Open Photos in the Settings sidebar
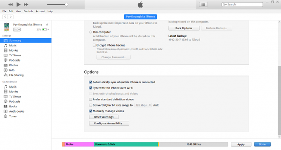281x150 pixels. [13, 65]
